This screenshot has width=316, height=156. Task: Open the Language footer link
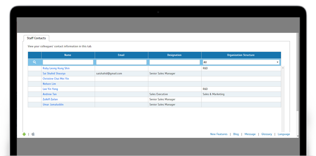click(x=284, y=134)
